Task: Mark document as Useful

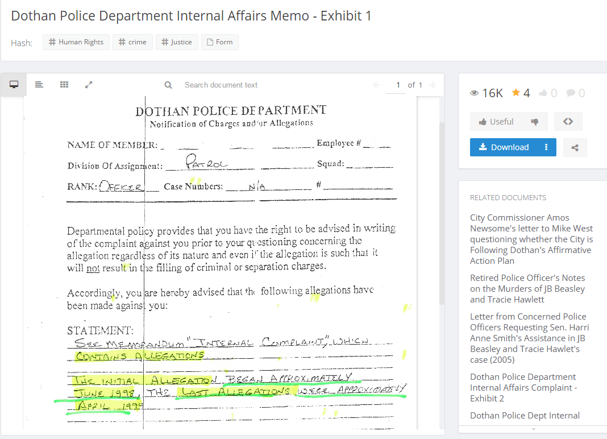Action: pos(496,122)
